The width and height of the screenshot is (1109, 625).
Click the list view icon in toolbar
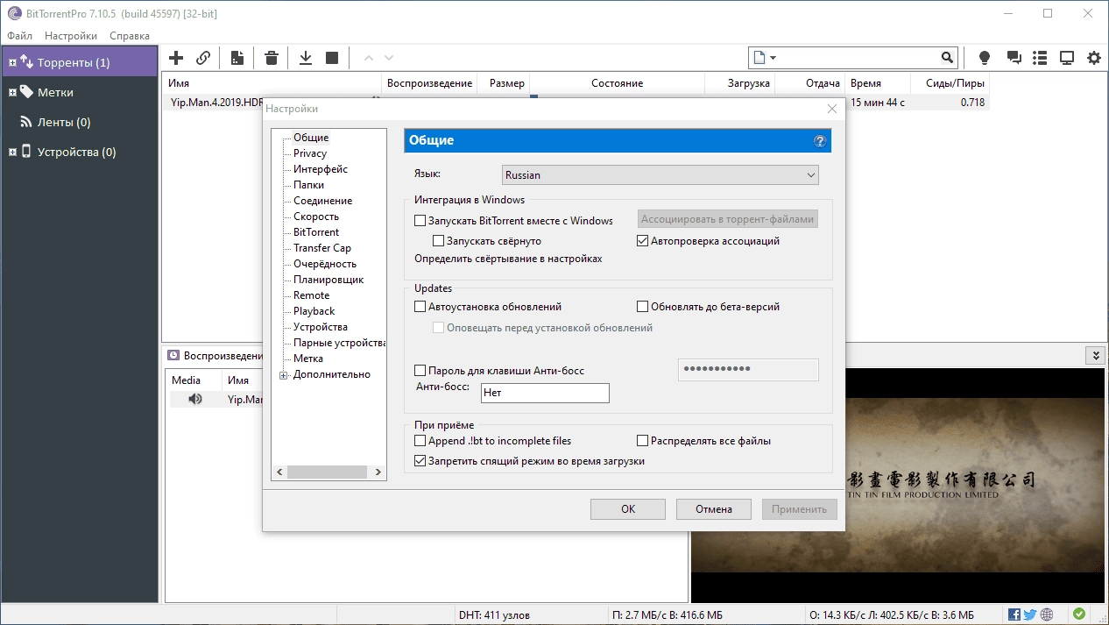[x=1040, y=58]
